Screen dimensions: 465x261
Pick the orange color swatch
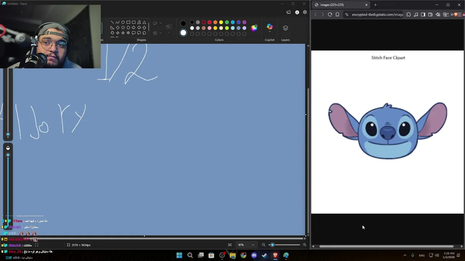[215, 22]
